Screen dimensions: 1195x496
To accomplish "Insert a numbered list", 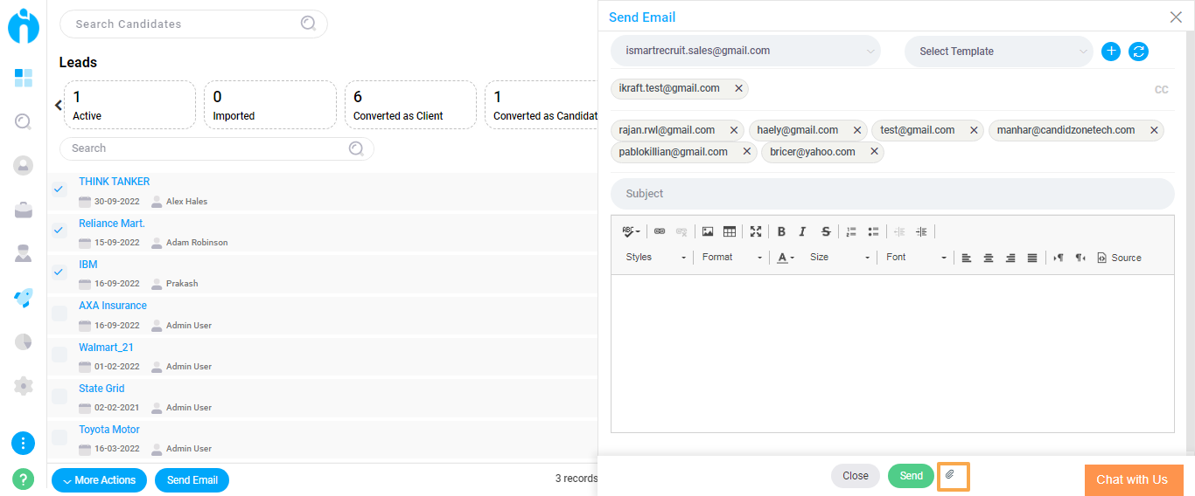I will point(851,231).
